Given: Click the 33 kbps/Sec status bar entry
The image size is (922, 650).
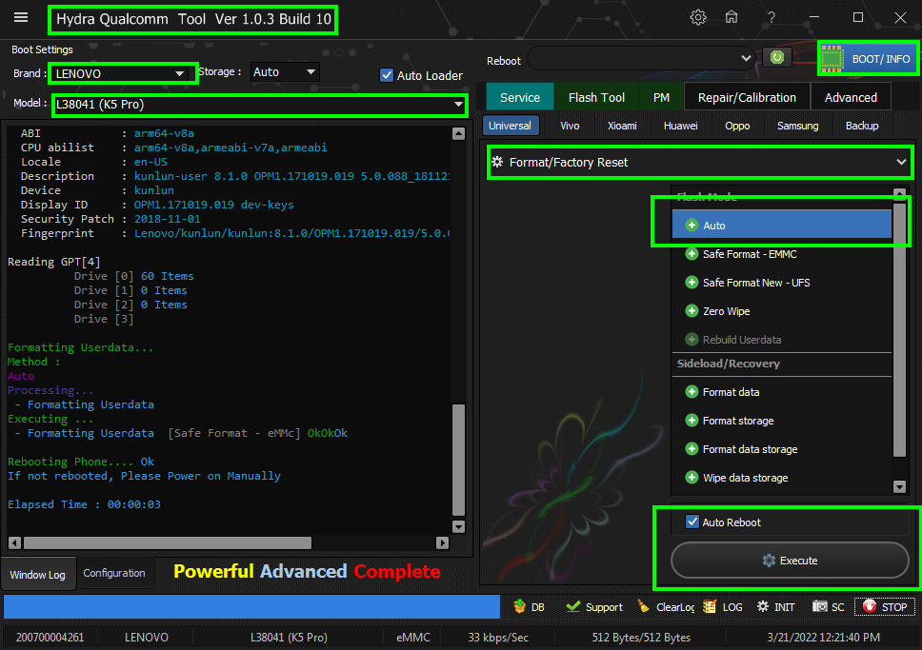Looking at the screenshot, I should pyautogui.click(x=498, y=637).
